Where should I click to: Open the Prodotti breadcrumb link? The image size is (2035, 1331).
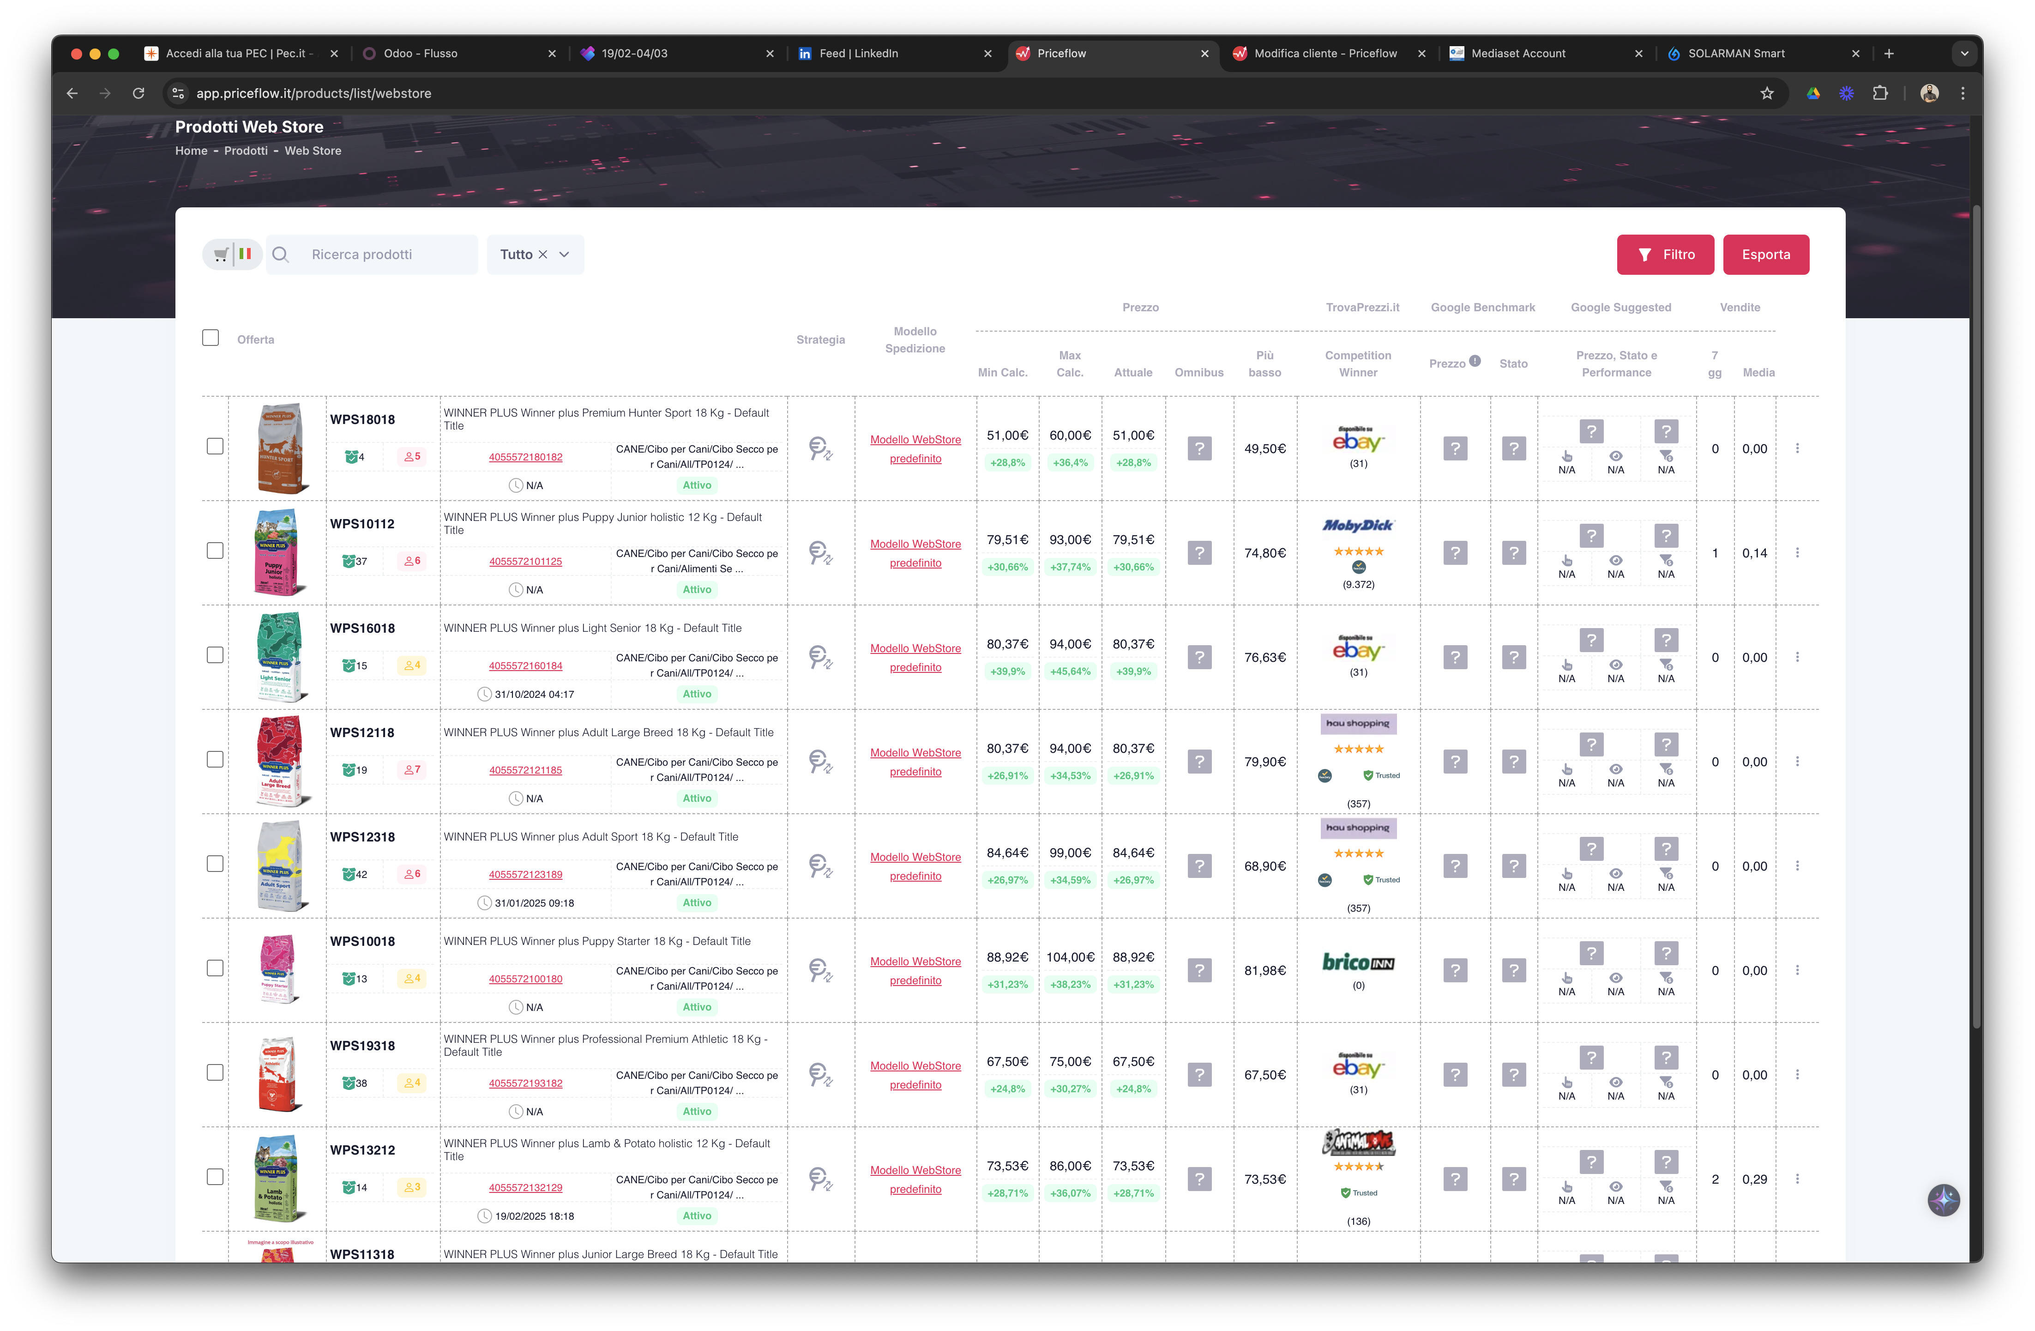246,151
